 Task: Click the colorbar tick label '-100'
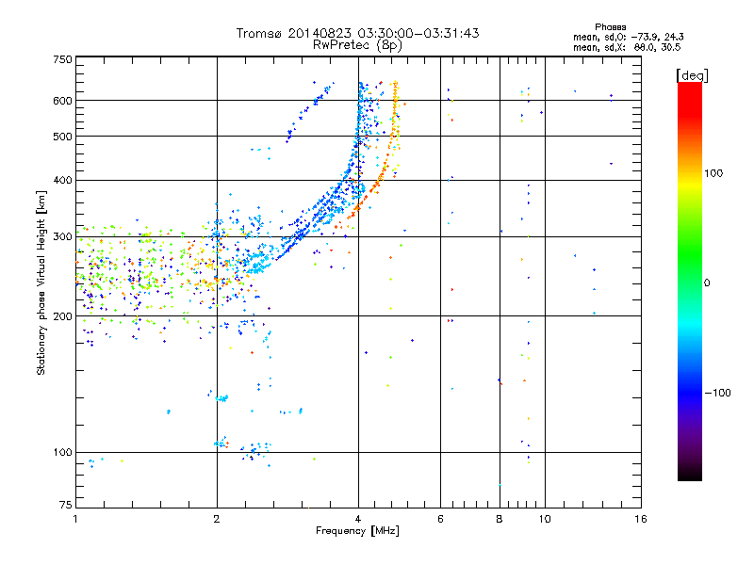[718, 393]
